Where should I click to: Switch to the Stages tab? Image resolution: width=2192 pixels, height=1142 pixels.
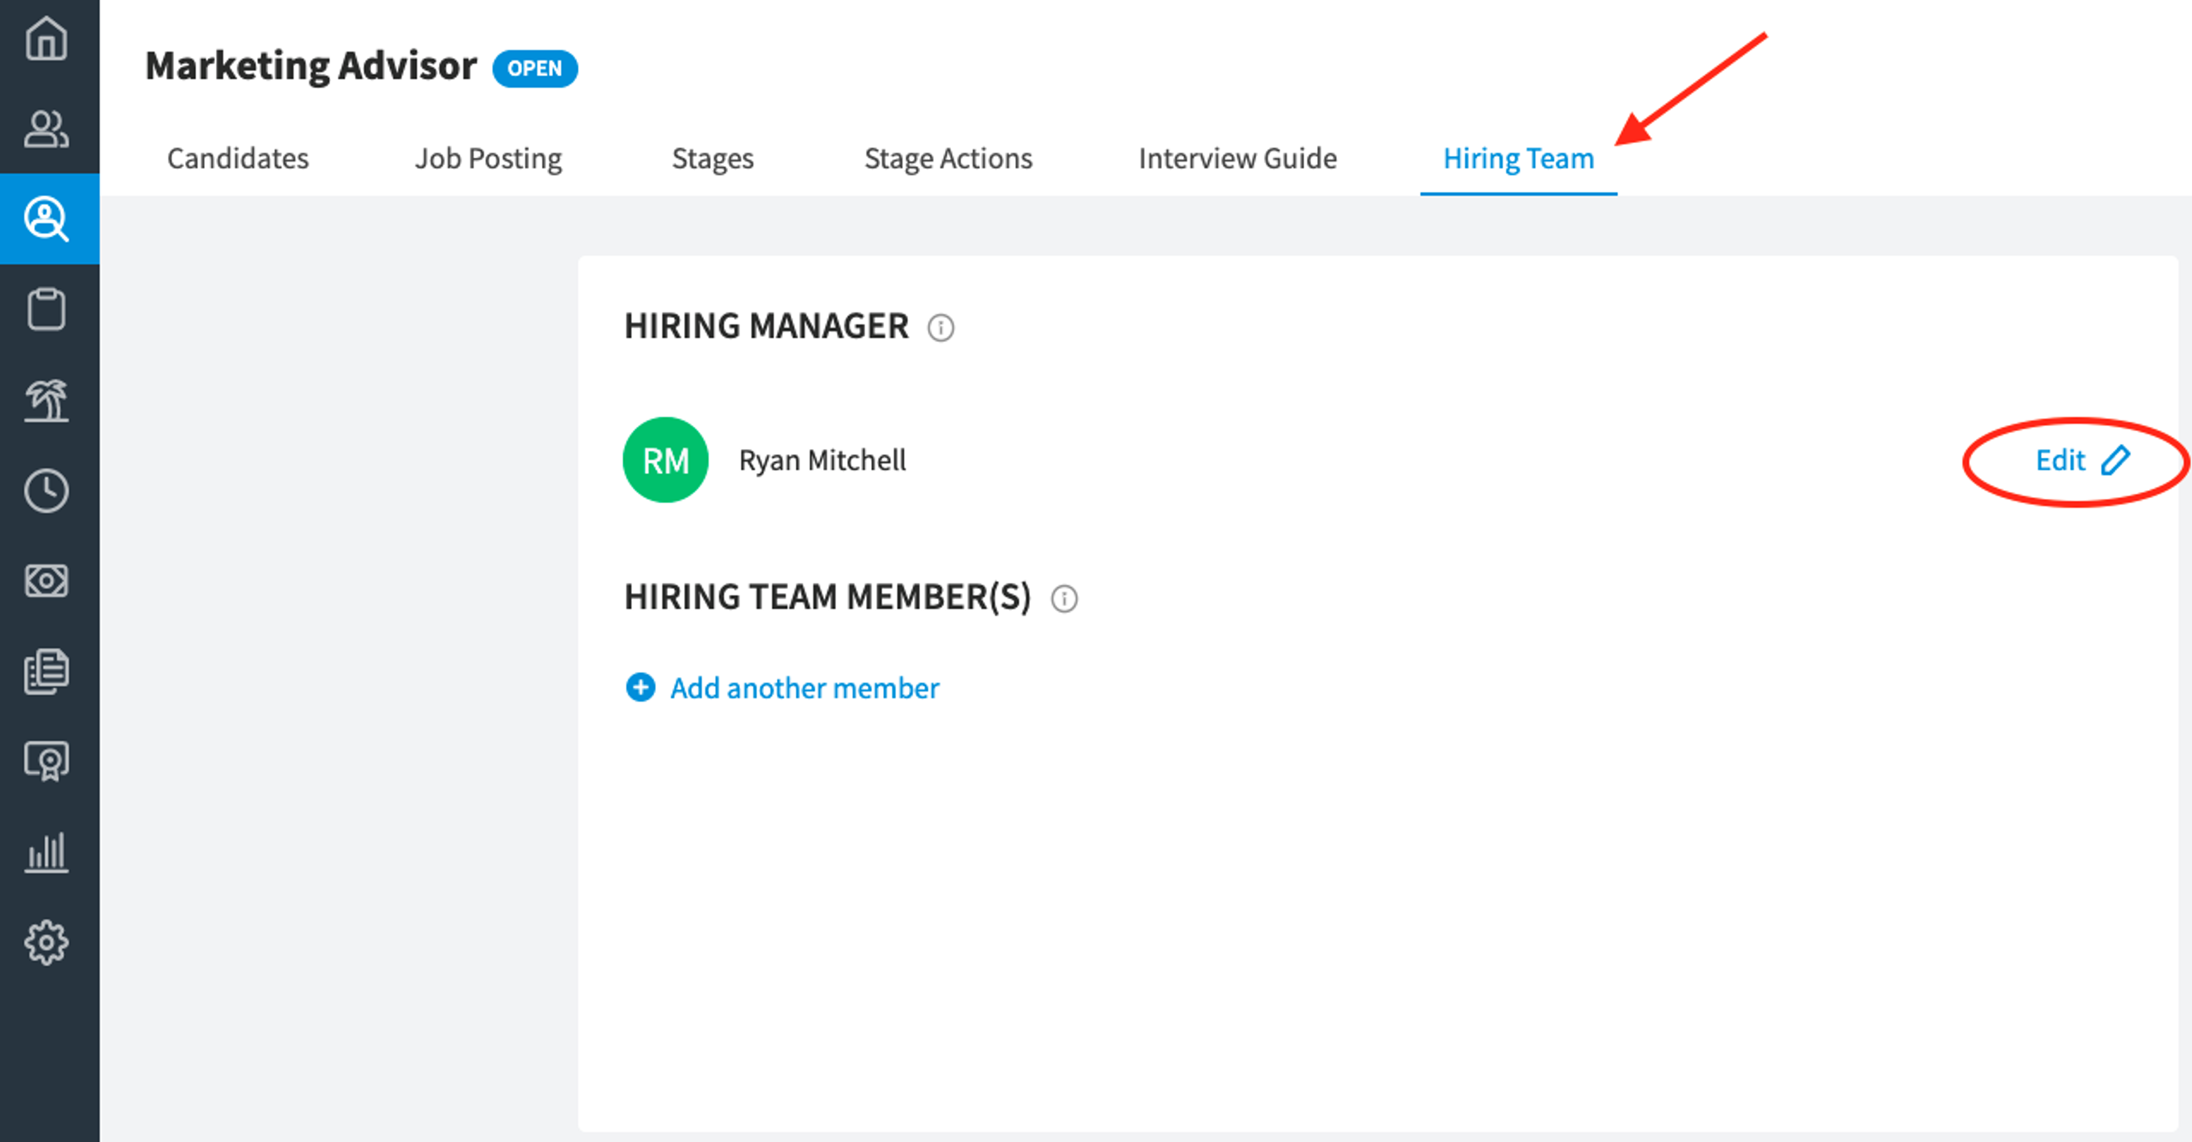coord(713,158)
